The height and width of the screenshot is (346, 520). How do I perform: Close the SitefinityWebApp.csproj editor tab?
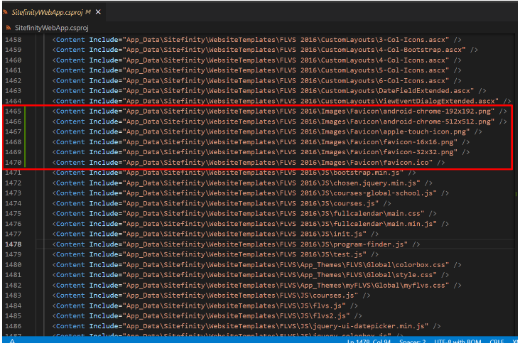[x=98, y=12]
